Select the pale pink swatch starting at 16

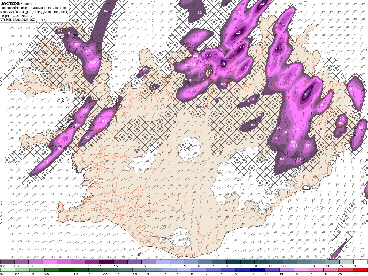(301, 270)
